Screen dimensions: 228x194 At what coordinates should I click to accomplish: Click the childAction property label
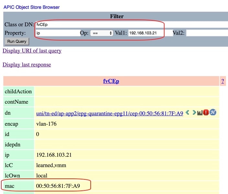click(x=18, y=91)
